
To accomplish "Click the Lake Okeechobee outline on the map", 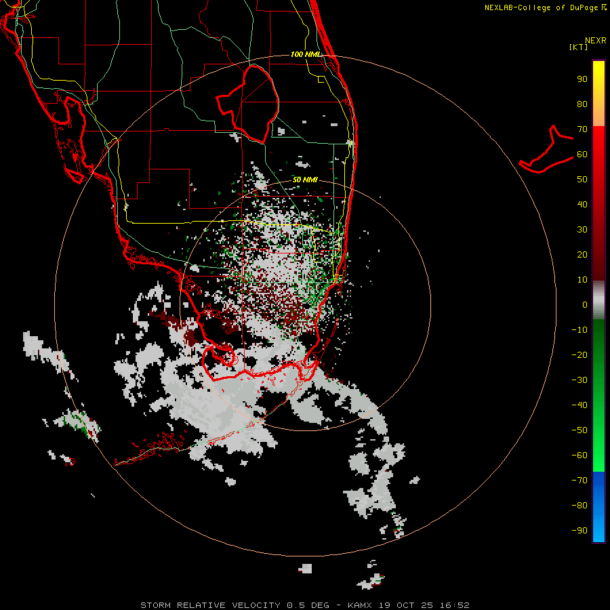I will pyautogui.click(x=248, y=104).
